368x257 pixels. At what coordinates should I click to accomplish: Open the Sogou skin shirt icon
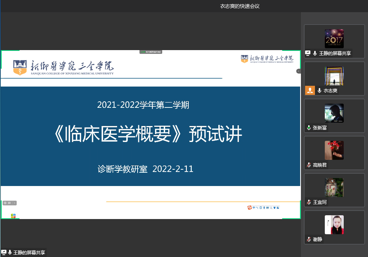(274, 207)
